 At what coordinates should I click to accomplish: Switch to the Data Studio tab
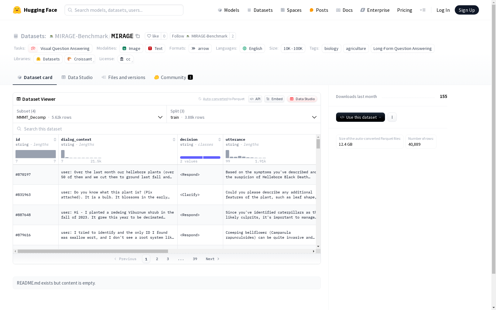(77, 77)
